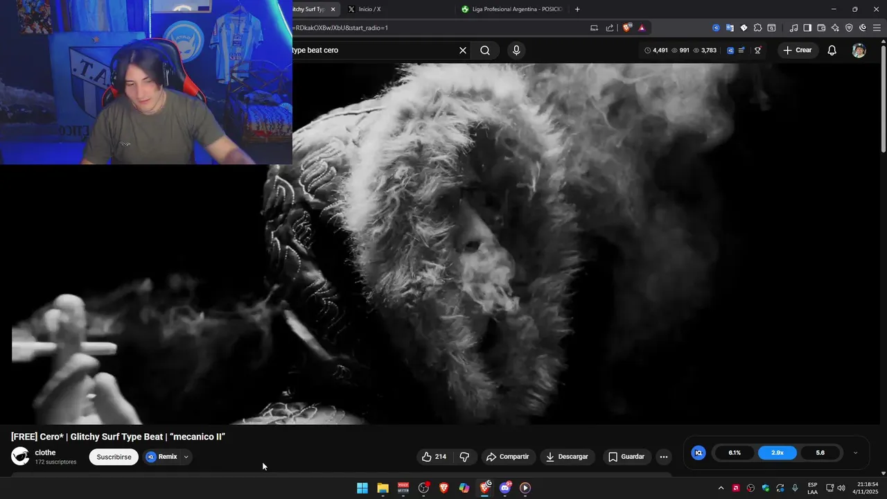Open the YouTube notifications bell
887x499 pixels.
coord(832,50)
